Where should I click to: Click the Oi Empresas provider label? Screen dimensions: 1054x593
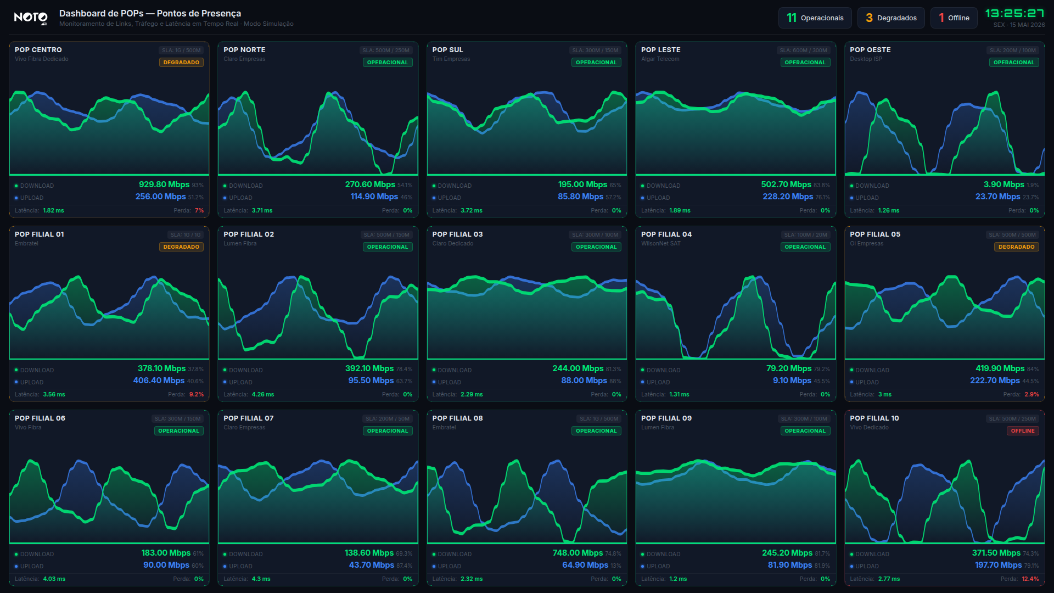pos(867,244)
